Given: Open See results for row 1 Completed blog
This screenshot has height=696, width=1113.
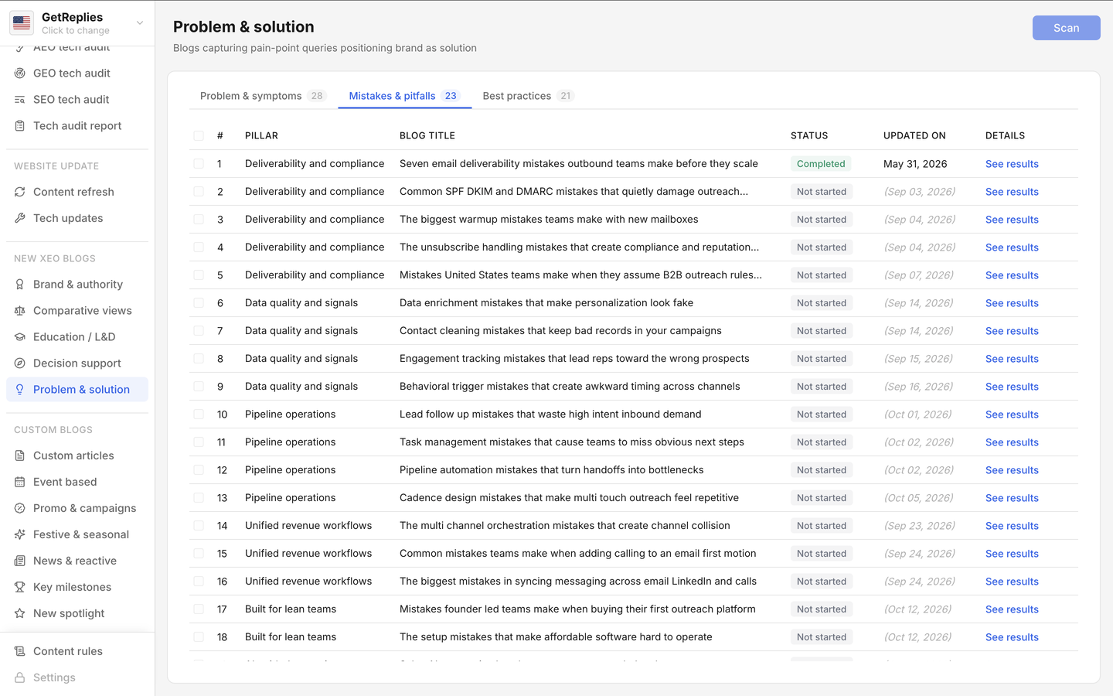Looking at the screenshot, I should pos(1012,164).
